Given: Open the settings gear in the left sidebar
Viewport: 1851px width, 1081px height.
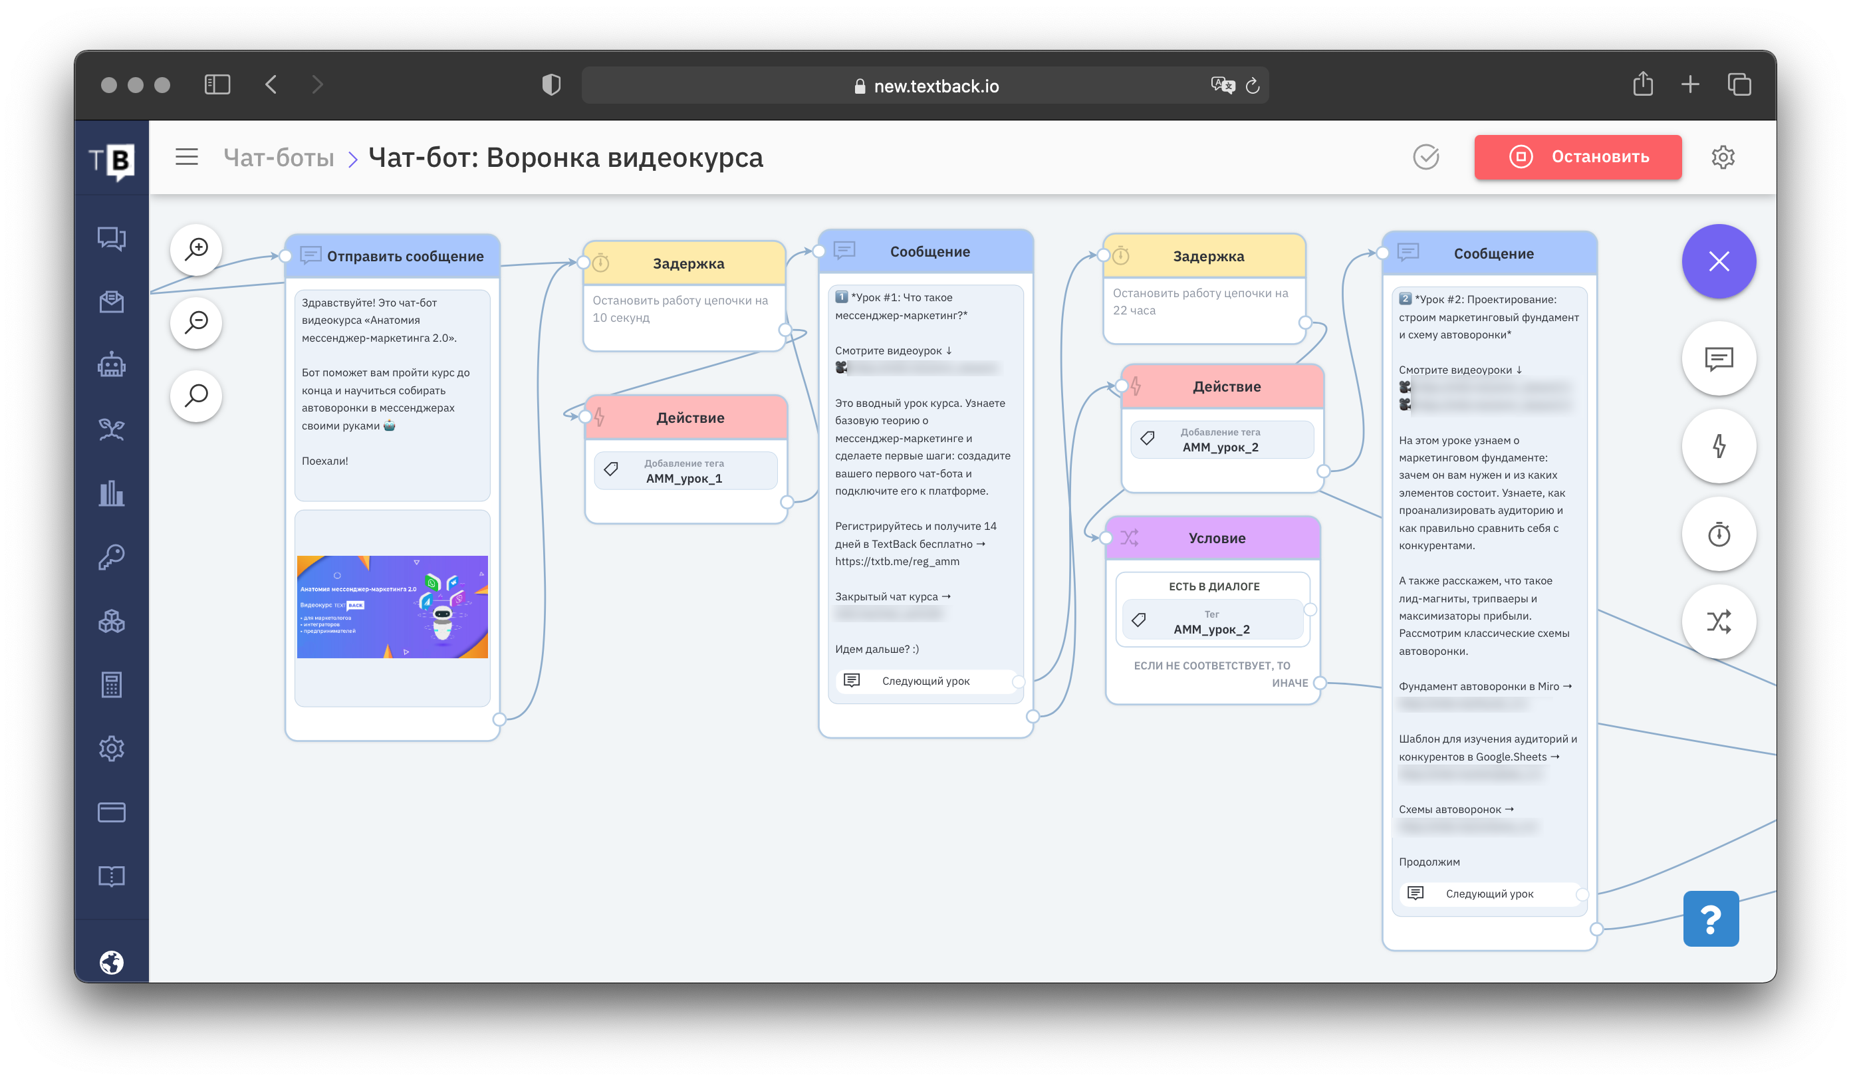Looking at the screenshot, I should click(112, 749).
